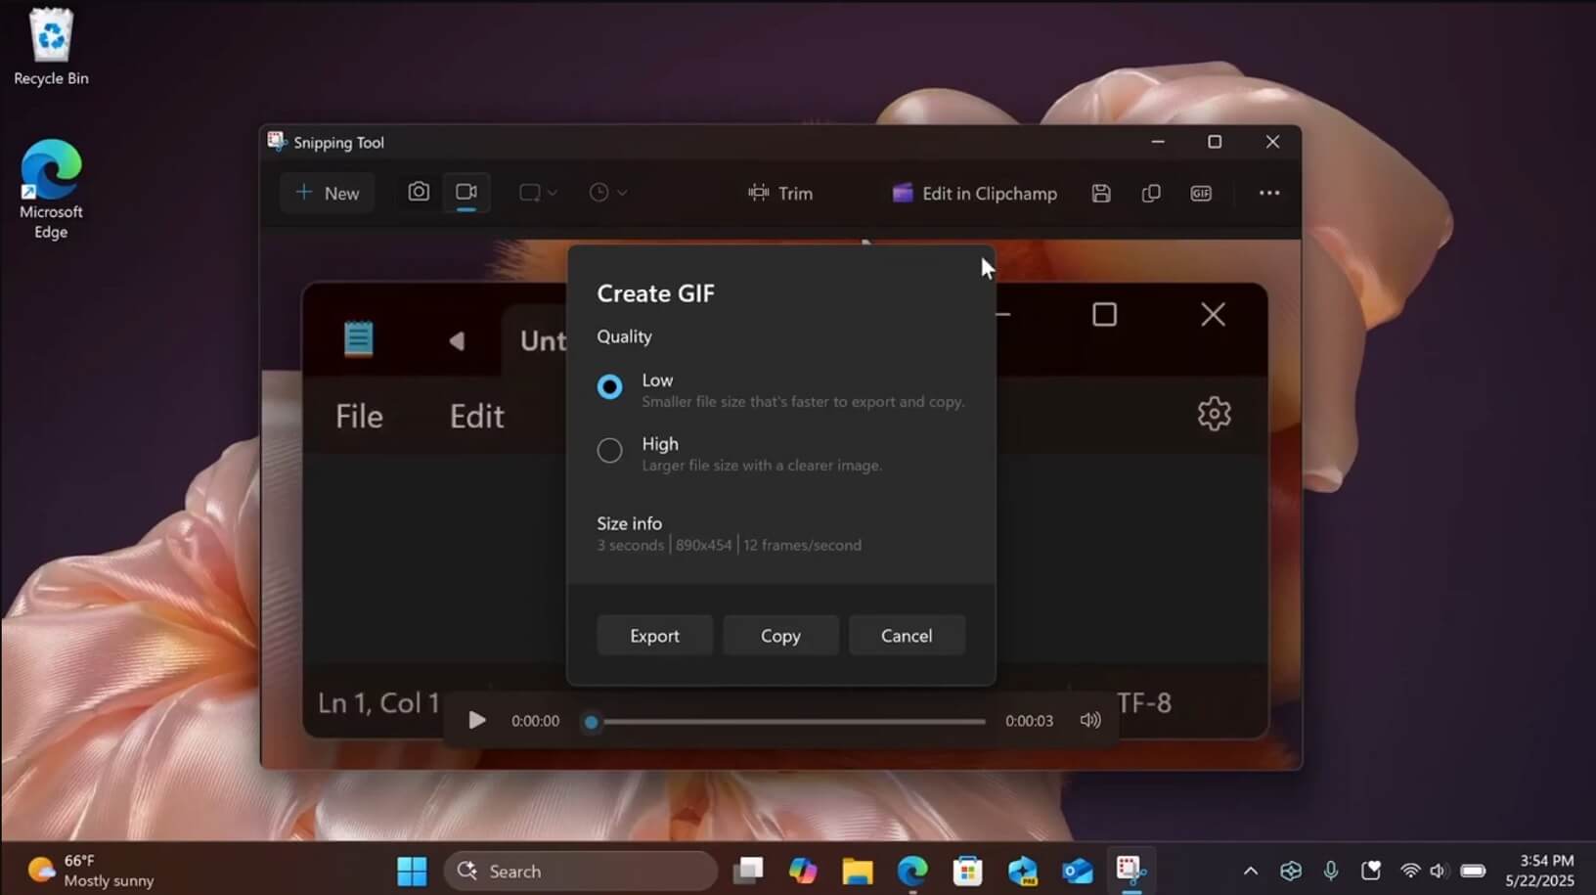Open Notepad's File menu
Image resolution: width=1596 pixels, height=895 pixels.
(358, 415)
